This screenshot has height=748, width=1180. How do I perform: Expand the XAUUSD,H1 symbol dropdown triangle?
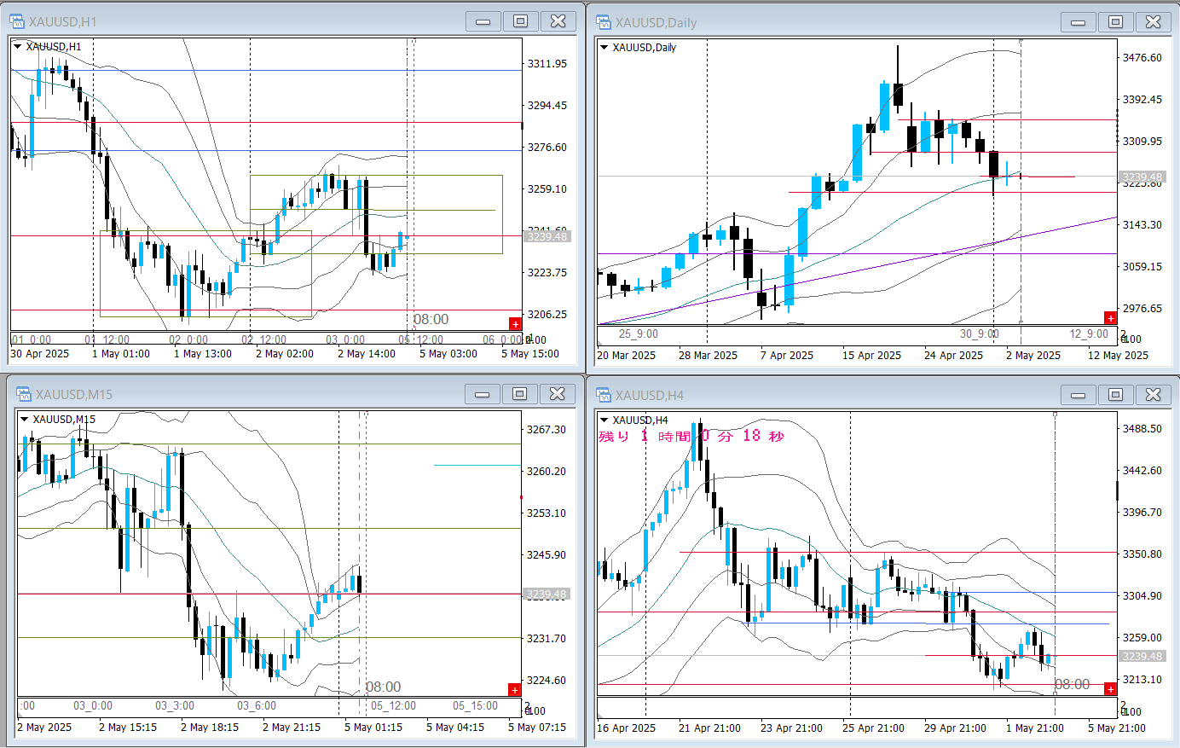(x=17, y=46)
